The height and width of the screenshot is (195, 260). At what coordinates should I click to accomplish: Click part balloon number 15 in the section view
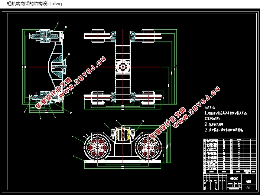point(58,23)
